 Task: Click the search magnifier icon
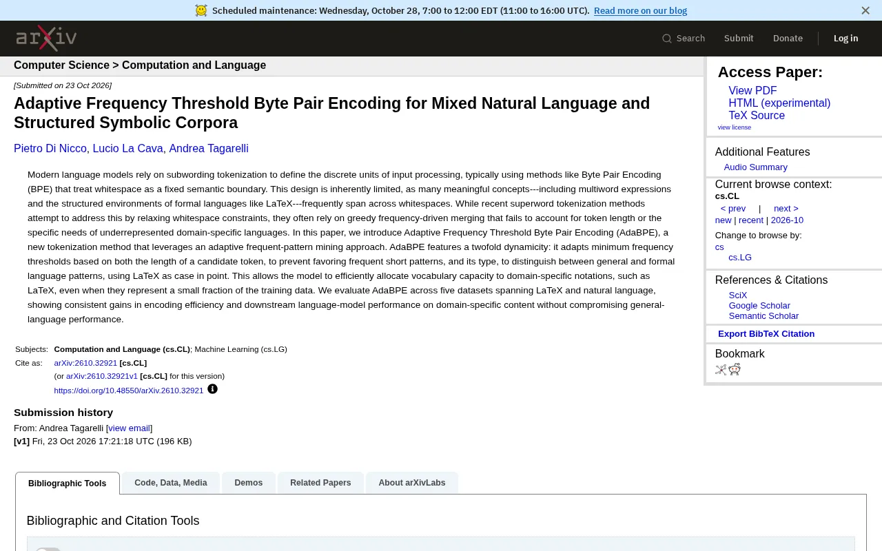666,39
